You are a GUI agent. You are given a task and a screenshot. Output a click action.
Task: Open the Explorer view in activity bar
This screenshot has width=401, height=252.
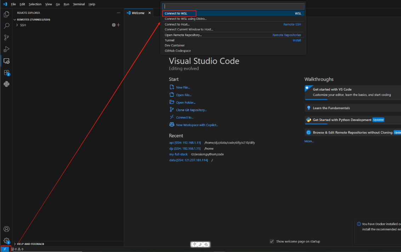6,14
